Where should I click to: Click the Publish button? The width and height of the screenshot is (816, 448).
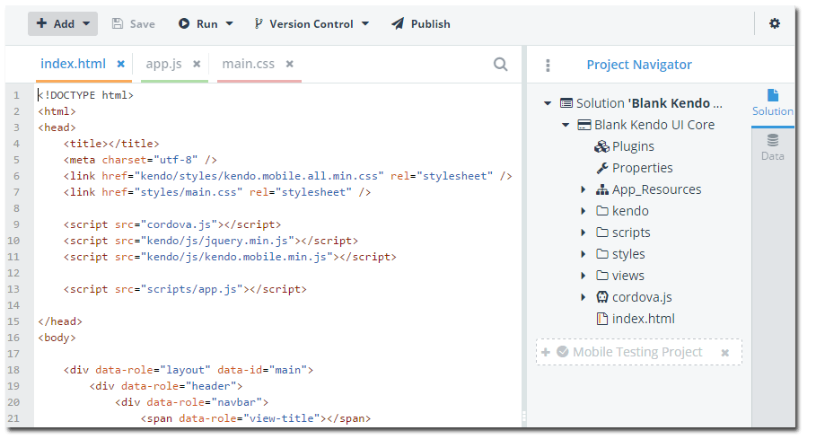420,24
